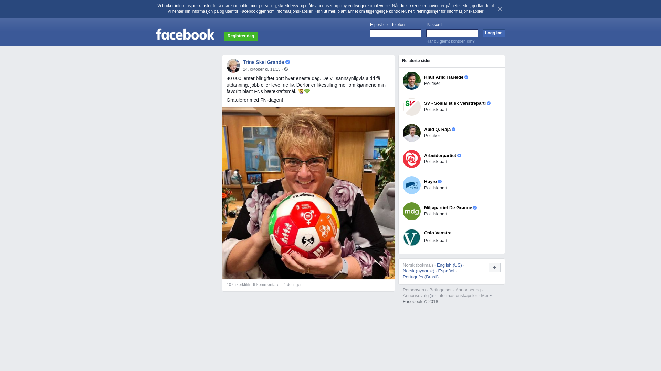The width and height of the screenshot is (661, 371).
Task: Focus the Passord field
Action: (x=452, y=33)
